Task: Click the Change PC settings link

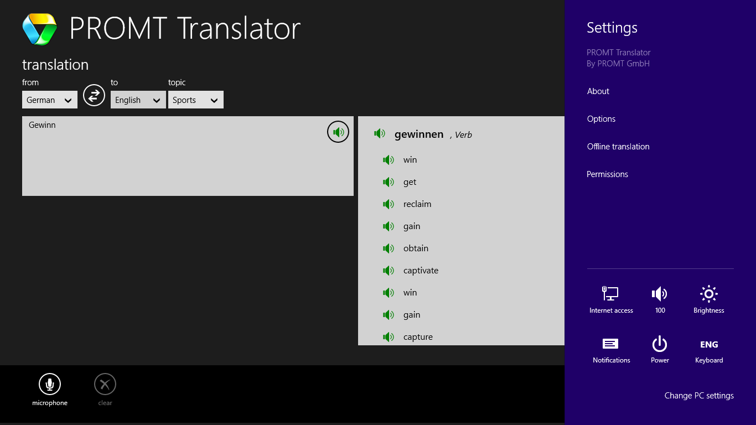Action: click(699, 396)
